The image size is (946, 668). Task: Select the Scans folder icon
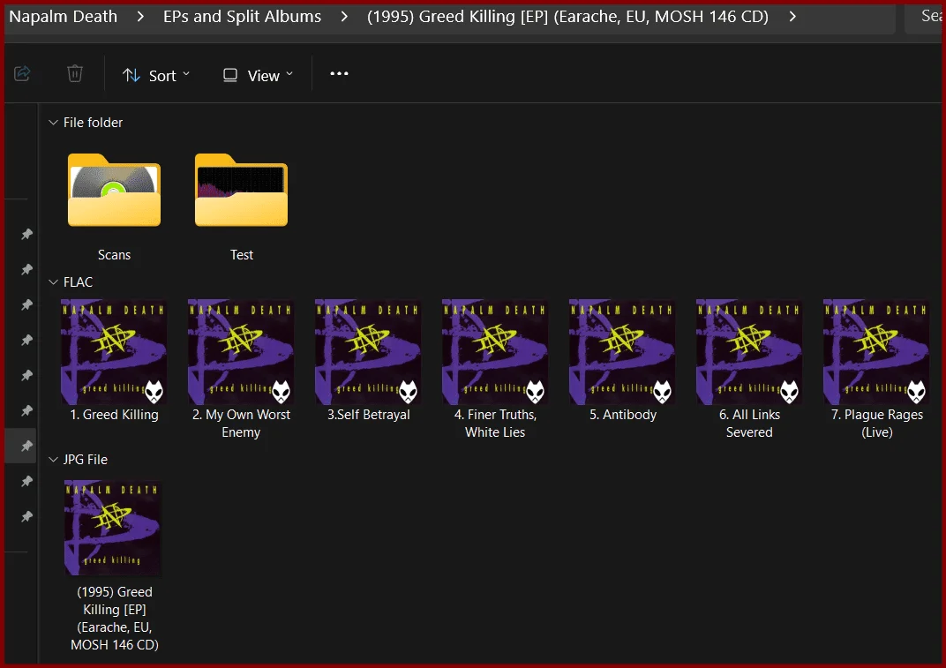click(x=114, y=190)
